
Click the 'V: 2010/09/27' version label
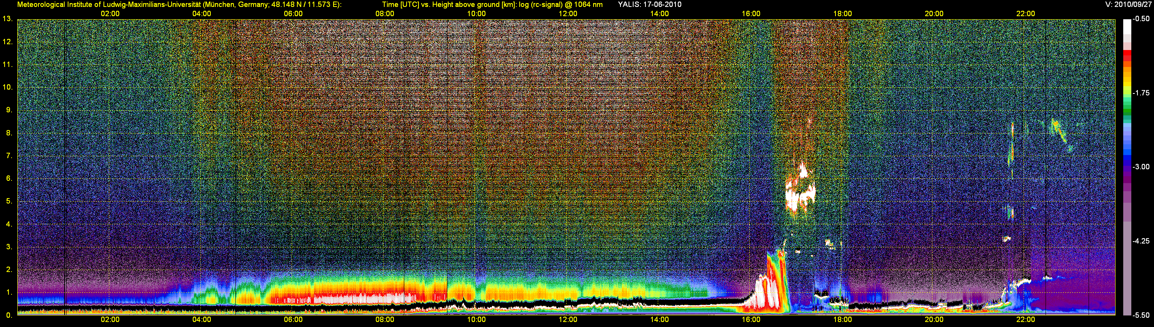point(1127,5)
